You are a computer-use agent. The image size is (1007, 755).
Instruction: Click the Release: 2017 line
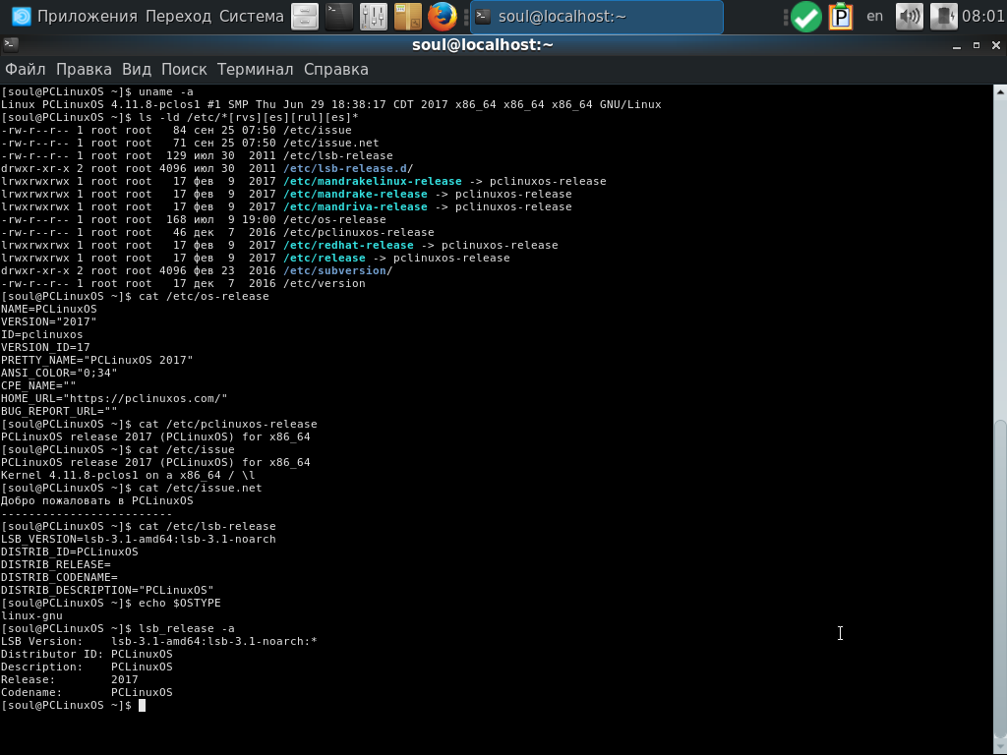(70, 680)
